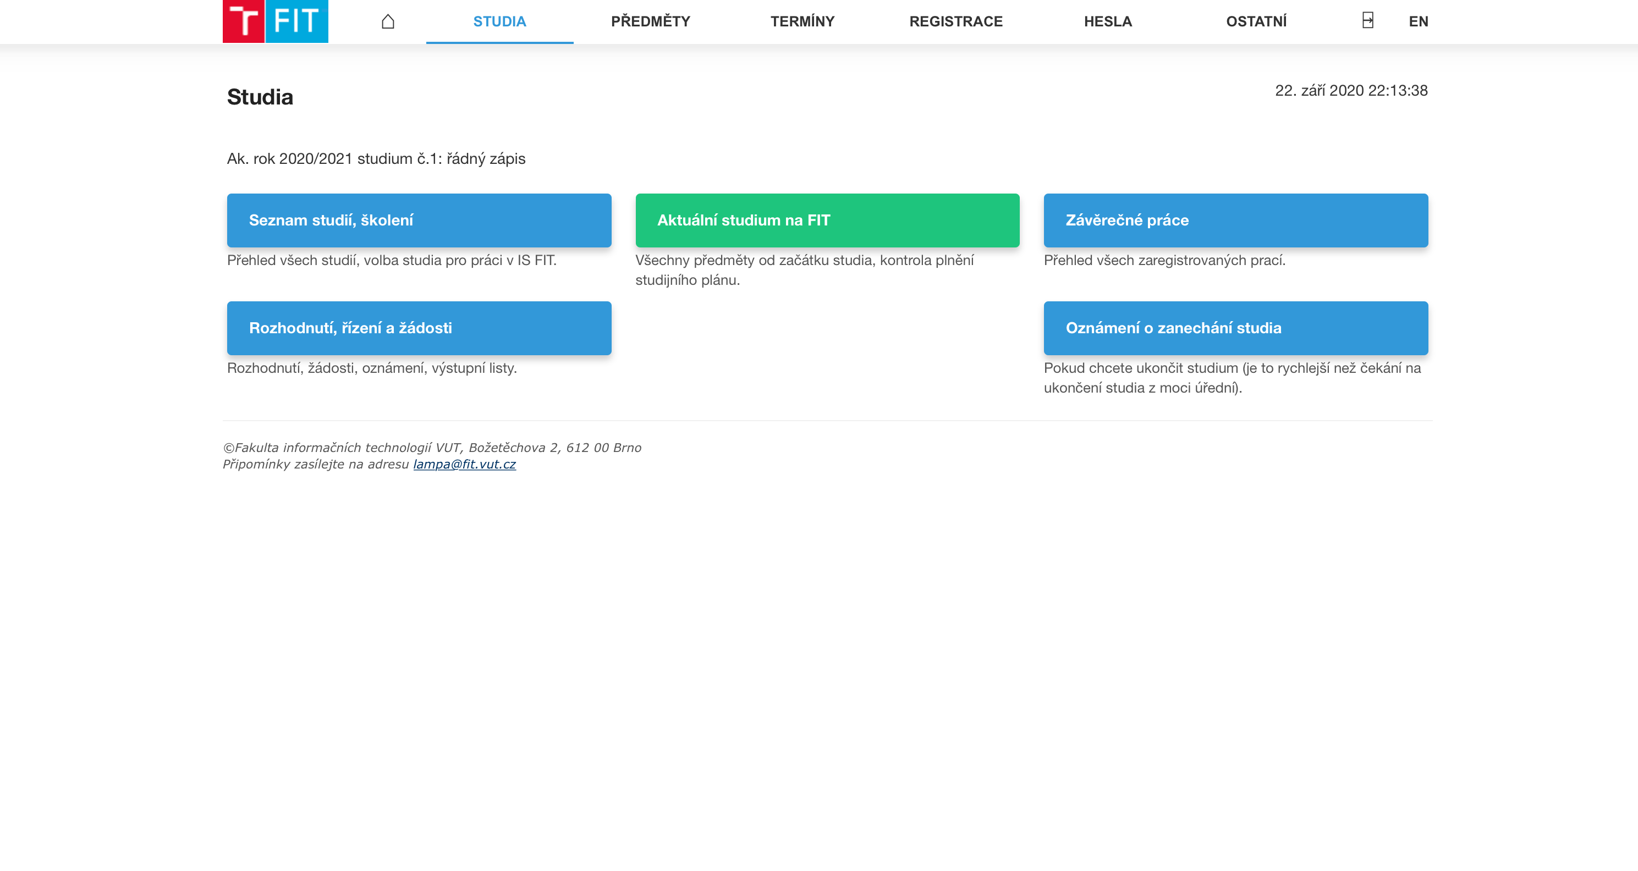
Task: Open Seznam studií, školení
Action: point(419,220)
